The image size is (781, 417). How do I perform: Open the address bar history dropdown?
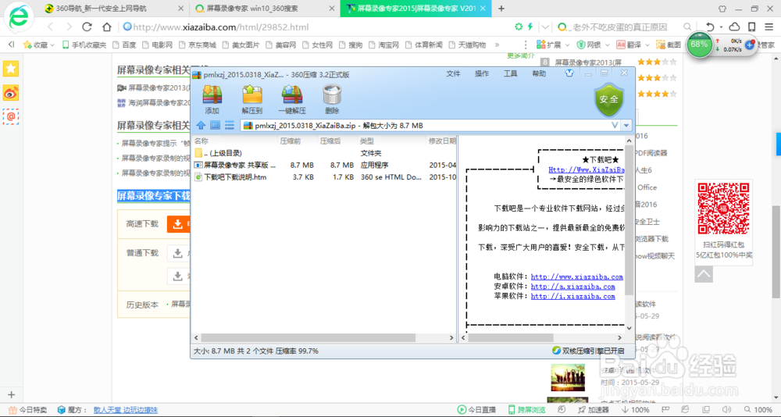click(x=547, y=27)
